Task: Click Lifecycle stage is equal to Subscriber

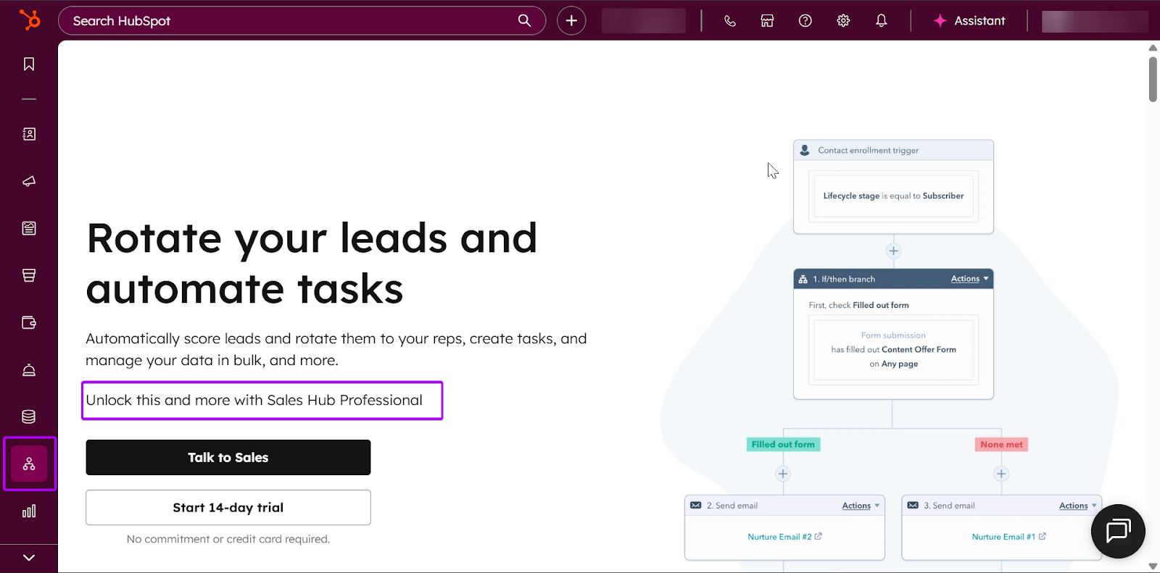Action: (x=893, y=196)
